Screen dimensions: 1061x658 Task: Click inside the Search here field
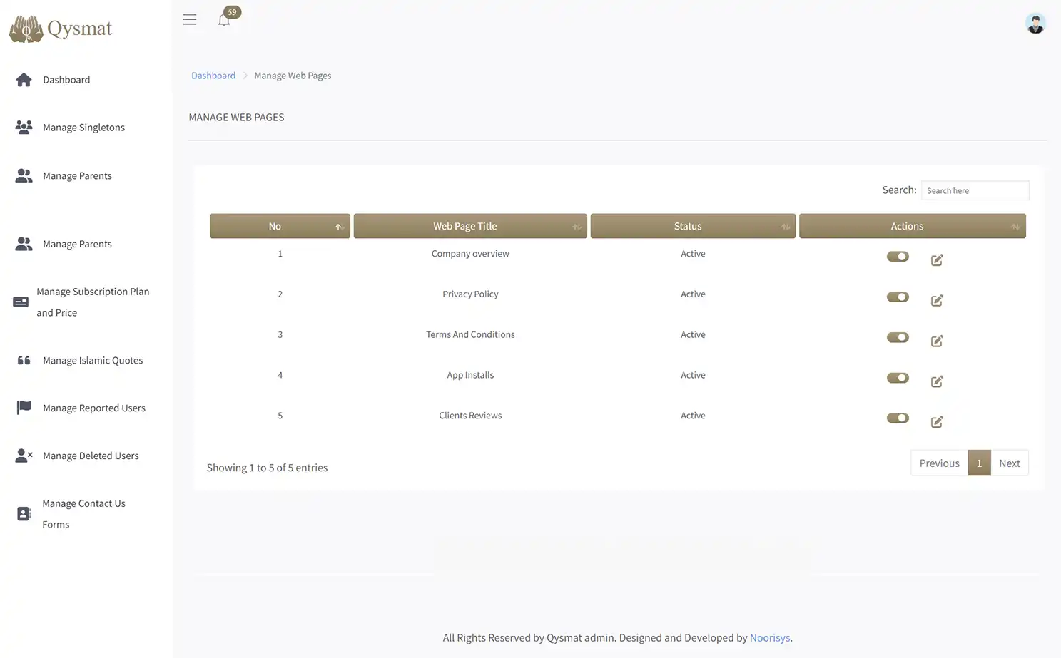click(975, 190)
